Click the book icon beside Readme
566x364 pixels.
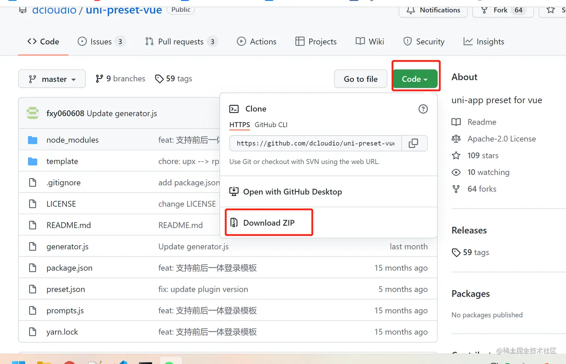click(456, 122)
